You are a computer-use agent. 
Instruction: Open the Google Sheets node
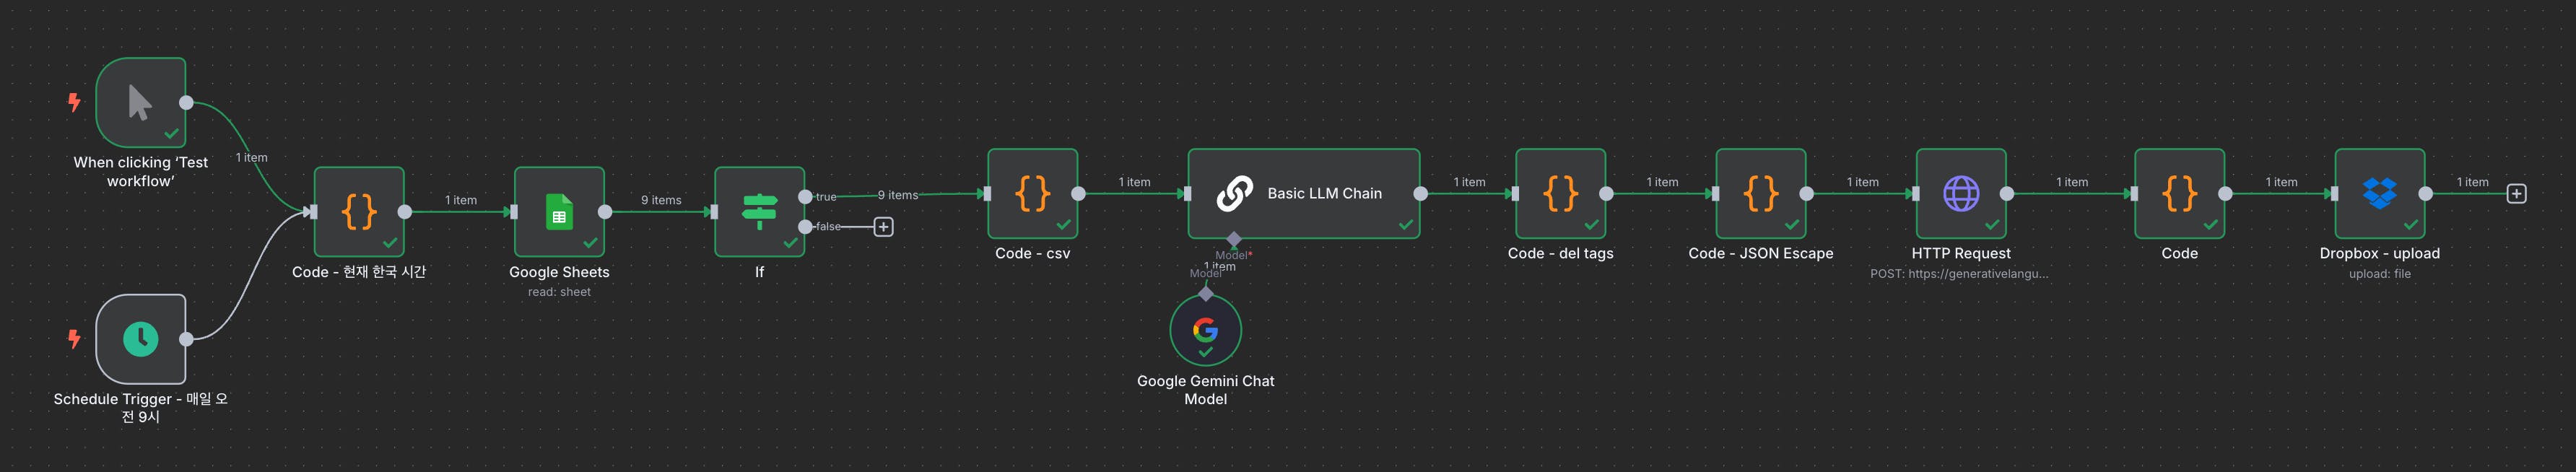pos(559,212)
